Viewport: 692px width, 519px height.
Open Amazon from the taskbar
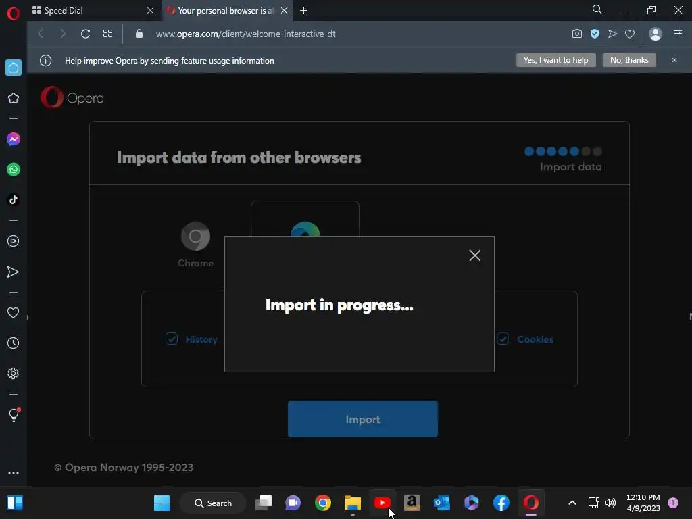point(412,503)
